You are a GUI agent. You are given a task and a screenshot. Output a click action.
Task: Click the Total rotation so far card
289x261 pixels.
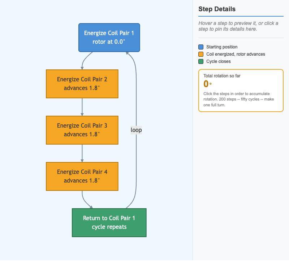click(241, 91)
